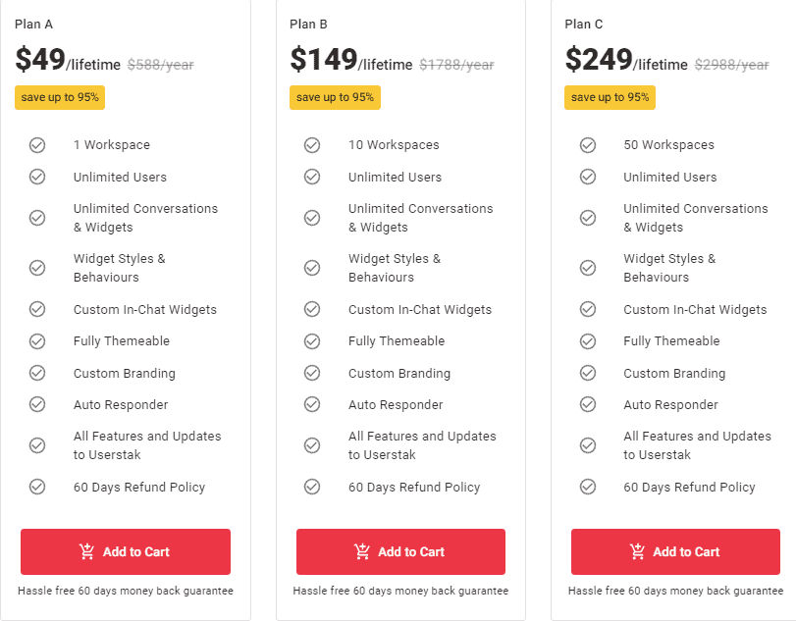The width and height of the screenshot is (796, 621).
Task: Click the checkmark beside 10 Workspaces
Action: (x=312, y=144)
